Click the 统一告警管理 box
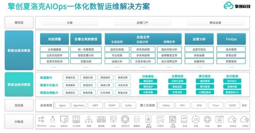The height and width of the screenshot is (133, 255). tap(86, 49)
